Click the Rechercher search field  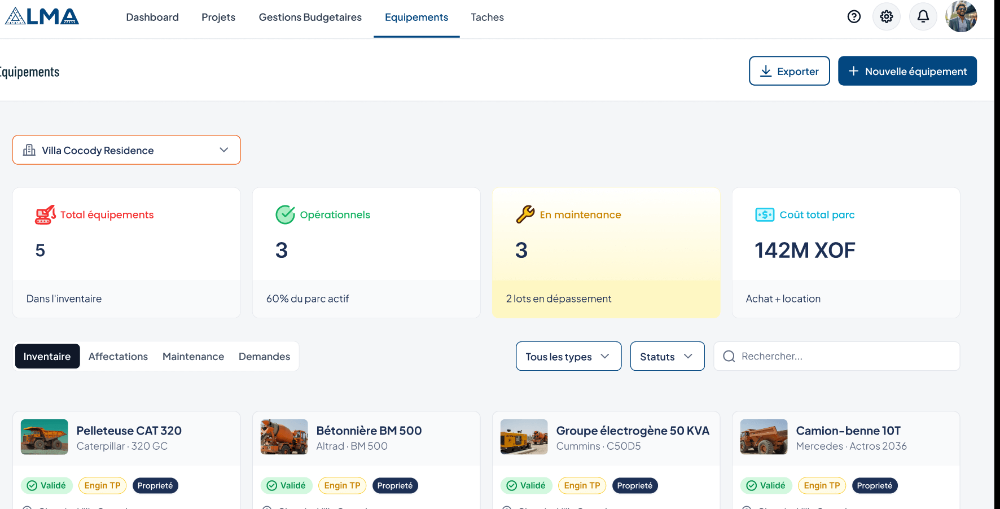click(x=836, y=356)
